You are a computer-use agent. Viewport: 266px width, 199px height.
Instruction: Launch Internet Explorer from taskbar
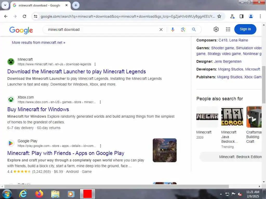pyautogui.click(x=23, y=194)
